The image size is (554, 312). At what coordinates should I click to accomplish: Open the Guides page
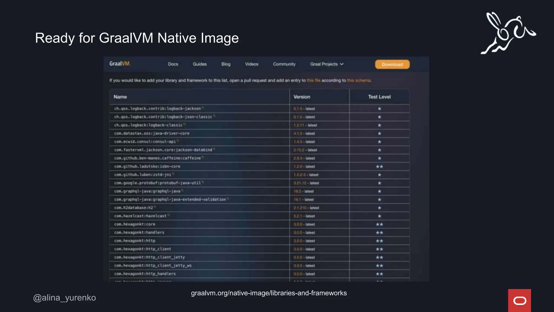pos(200,64)
